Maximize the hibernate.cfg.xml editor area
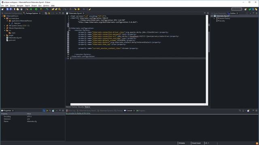Image resolution: width=259 pixels, height=145 pixels. 208,13
